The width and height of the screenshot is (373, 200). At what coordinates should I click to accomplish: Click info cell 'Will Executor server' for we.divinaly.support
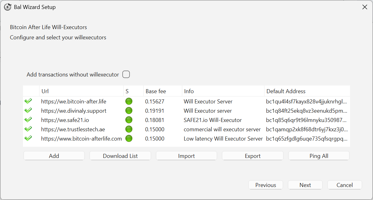pyautogui.click(x=223, y=111)
